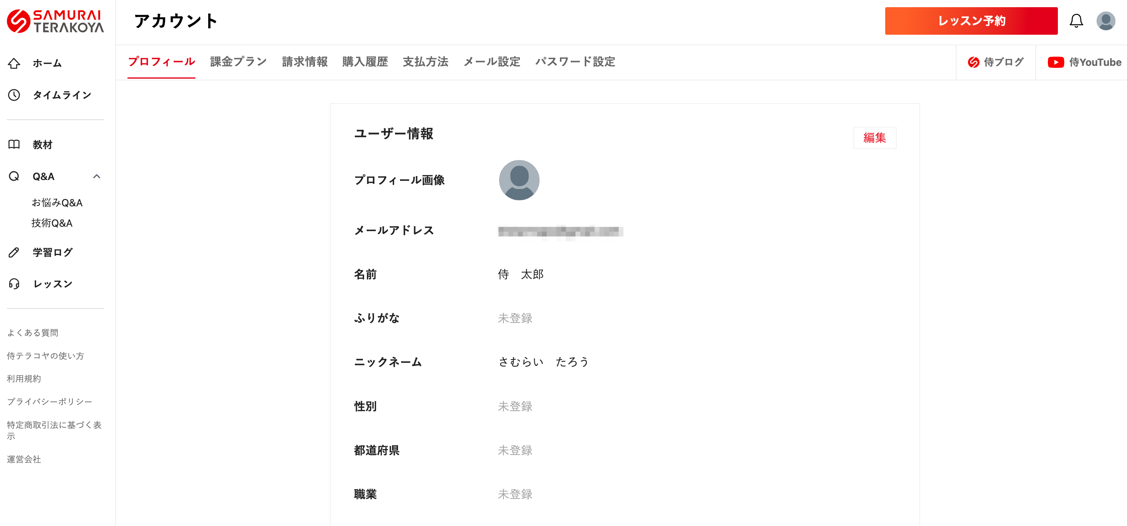Click the profile image thumbnail

pos(519,180)
